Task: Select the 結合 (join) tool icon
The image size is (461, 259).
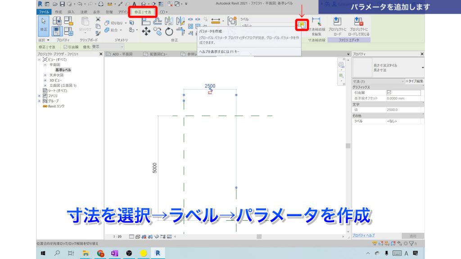Action: (x=107, y=29)
